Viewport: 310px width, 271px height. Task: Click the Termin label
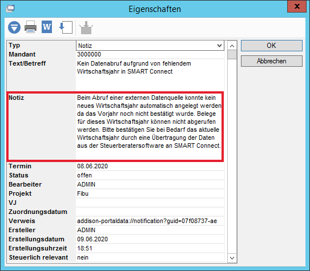coord(20,166)
